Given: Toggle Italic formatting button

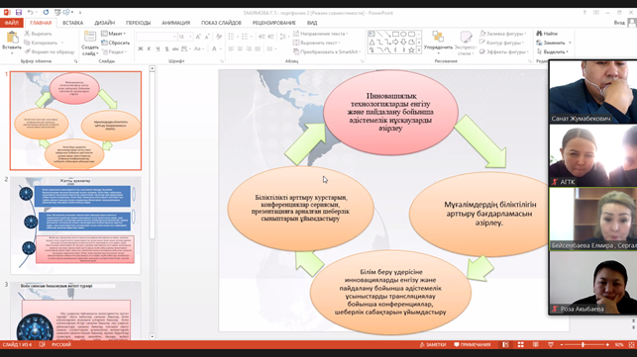Looking at the screenshot, I should [149, 48].
